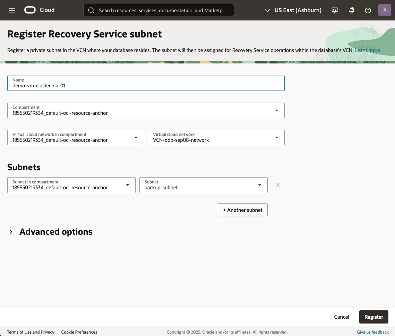Open the user profile avatar
The image size is (395, 336).
(x=384, y=10)
